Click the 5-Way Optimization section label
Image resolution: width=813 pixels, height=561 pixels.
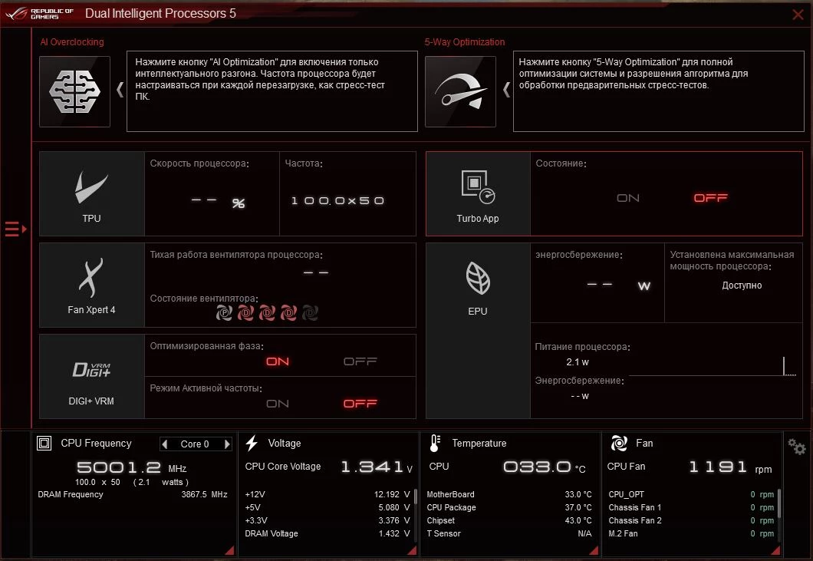pyautogui.click(x=465, y=42)
